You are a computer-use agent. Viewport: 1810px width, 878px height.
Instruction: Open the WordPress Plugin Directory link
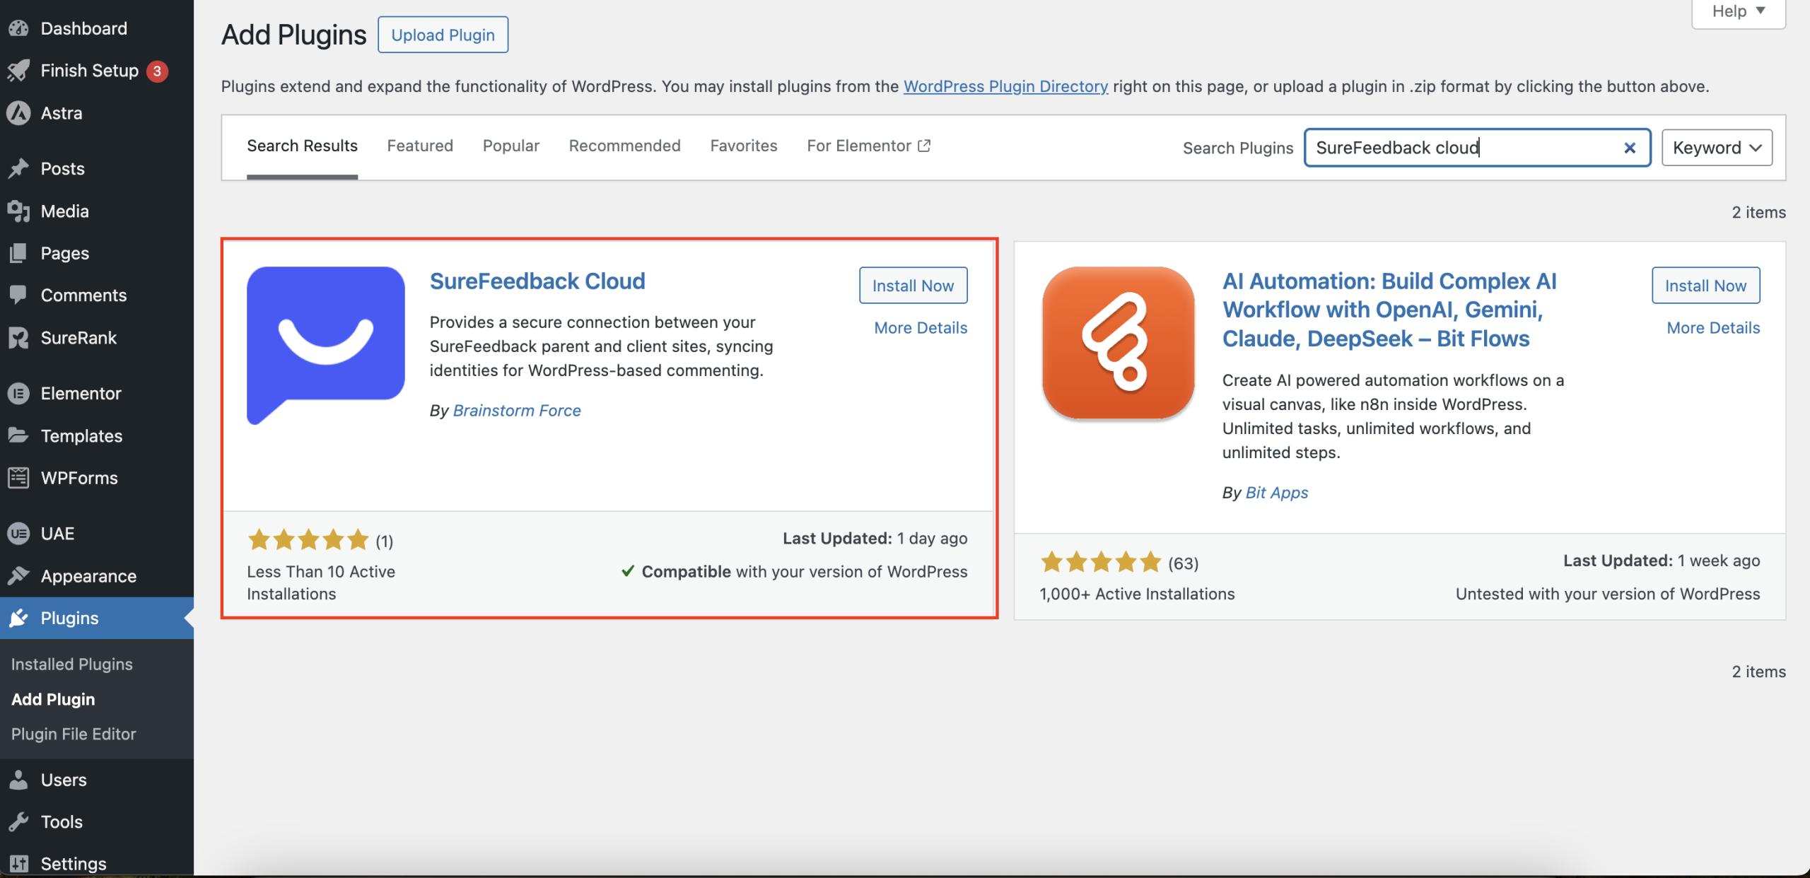(x=1005, y=86)
